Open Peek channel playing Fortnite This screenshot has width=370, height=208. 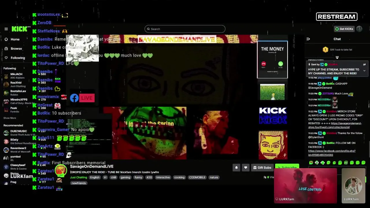tap(17, 110)
